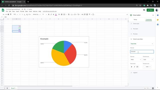The image size is (160, 90).
Task: Open comment history icon
Action: coord(144,10)
